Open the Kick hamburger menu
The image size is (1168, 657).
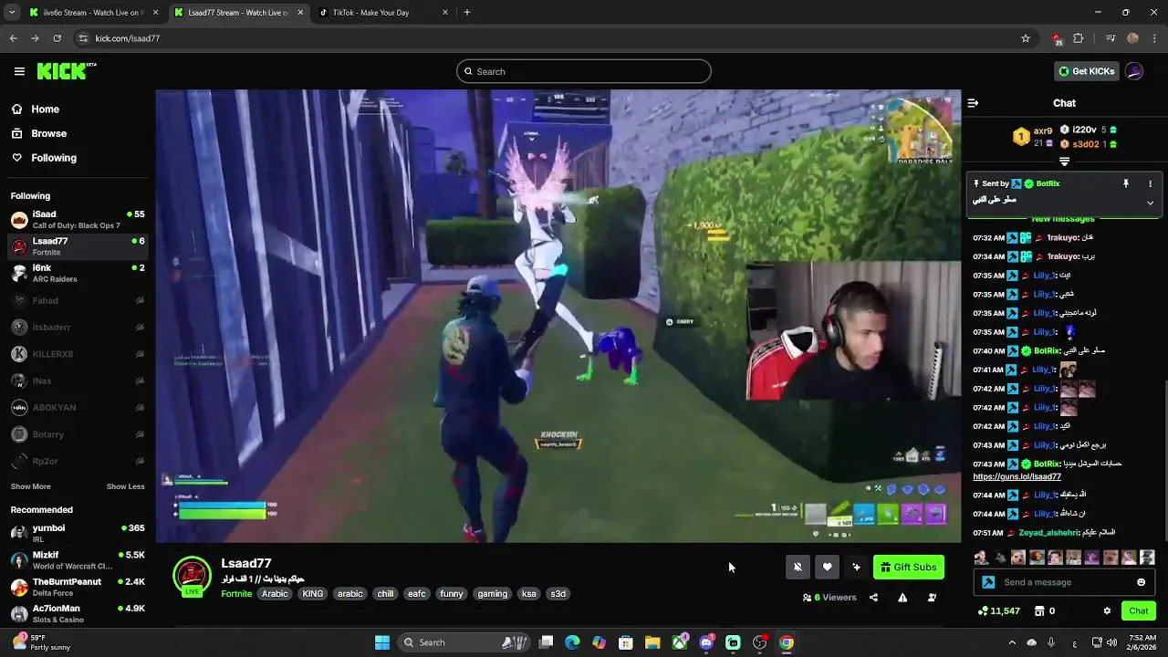19,71
